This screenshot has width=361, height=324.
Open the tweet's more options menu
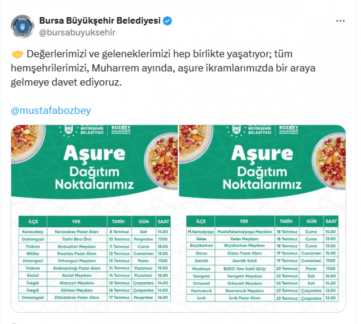tap(340, 21)
